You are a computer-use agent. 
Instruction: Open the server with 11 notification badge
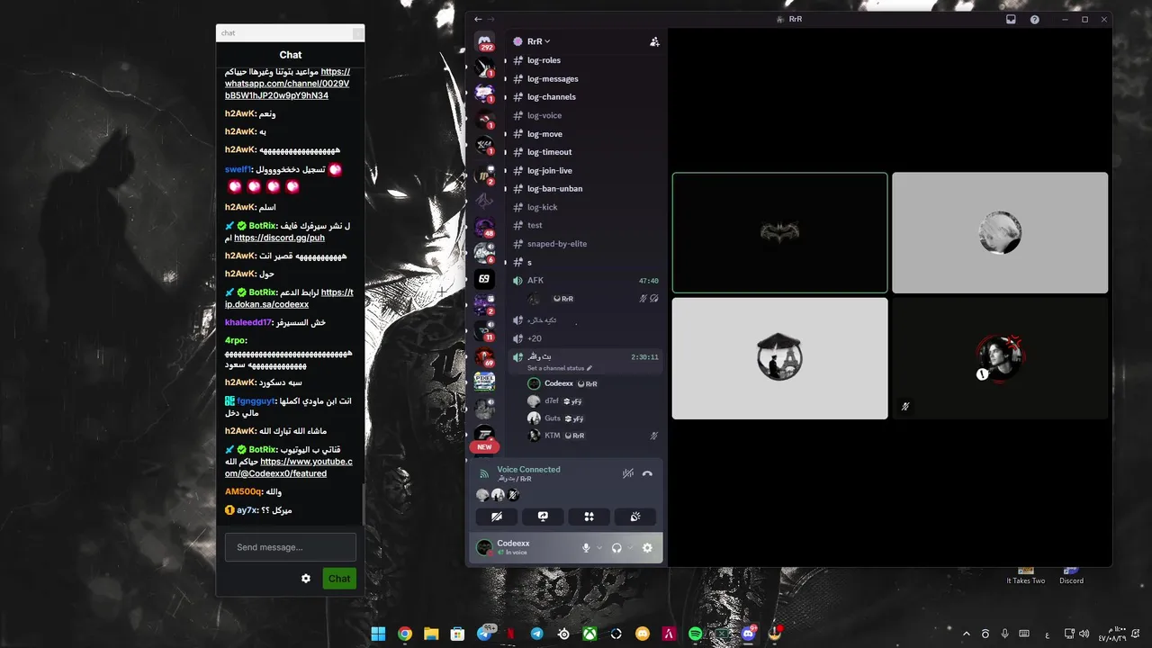(484, 331)
